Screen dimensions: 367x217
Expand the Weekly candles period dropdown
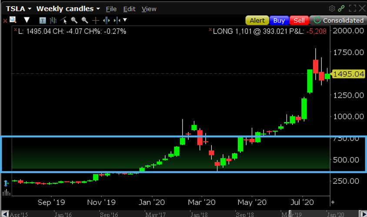(x=68, y=9)
